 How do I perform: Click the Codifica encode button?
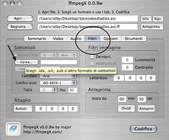pyautogui.click(x=143, y=129)
